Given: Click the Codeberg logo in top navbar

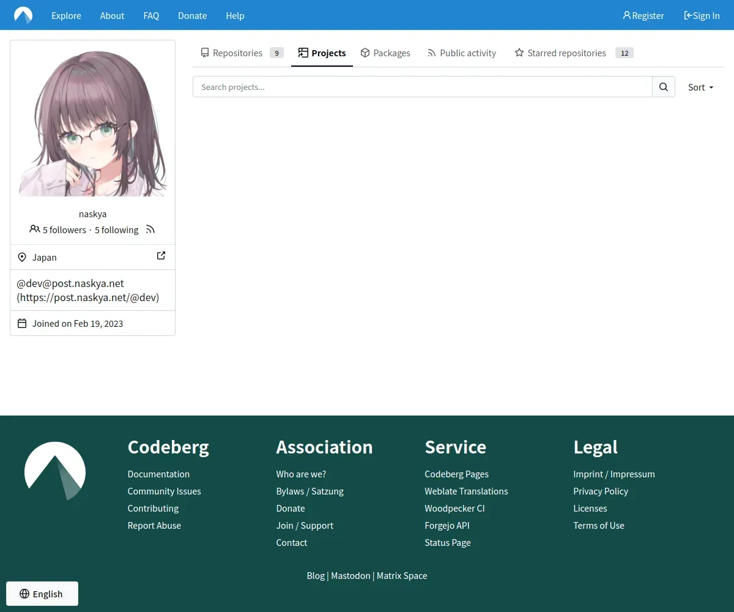Looking at the screenshot, I should click(23, 15).
